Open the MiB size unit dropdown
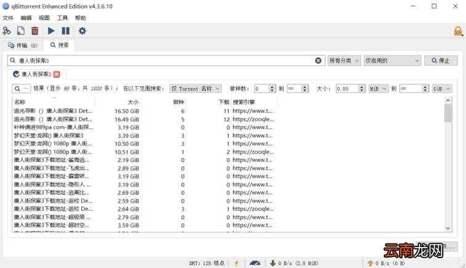 click(378, 89)
